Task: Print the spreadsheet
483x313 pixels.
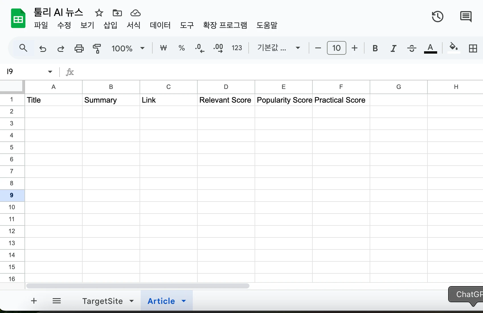Action: point(79,48)
